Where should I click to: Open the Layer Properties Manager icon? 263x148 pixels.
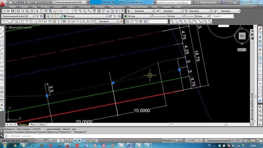(48, 16)
